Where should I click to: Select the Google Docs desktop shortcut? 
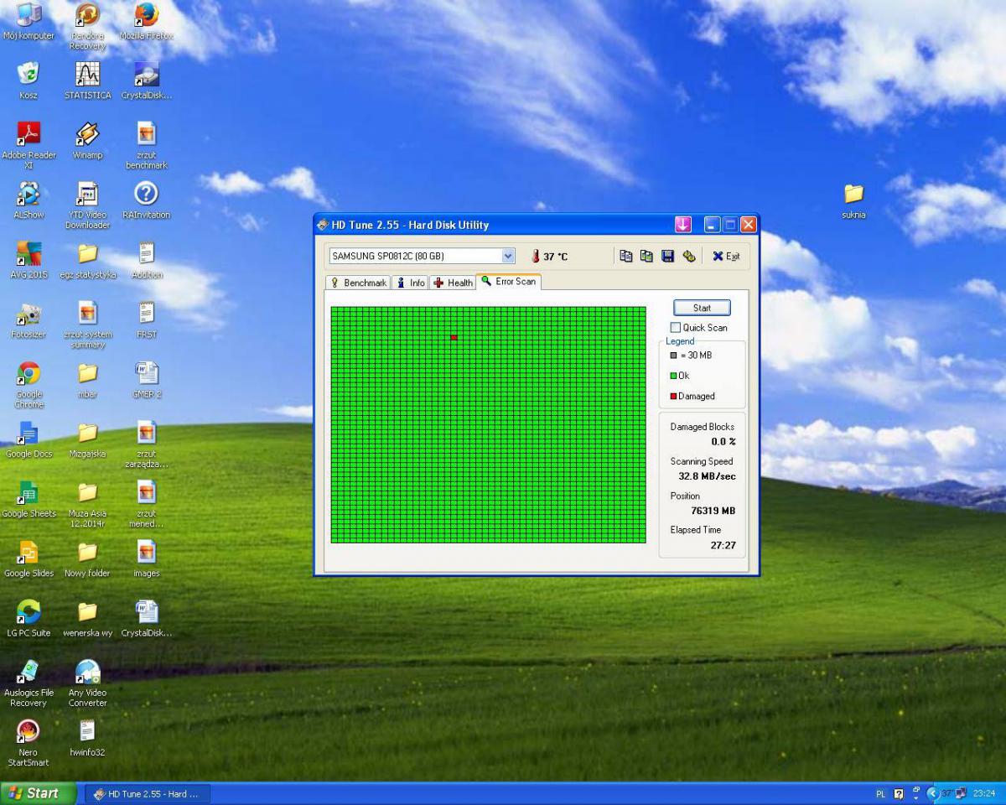click(x=29, y=438)
